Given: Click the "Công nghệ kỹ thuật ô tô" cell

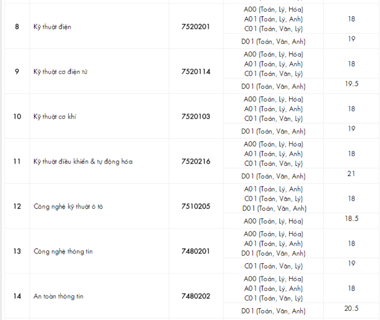Looking at the screenshot, I should (68, 207).
